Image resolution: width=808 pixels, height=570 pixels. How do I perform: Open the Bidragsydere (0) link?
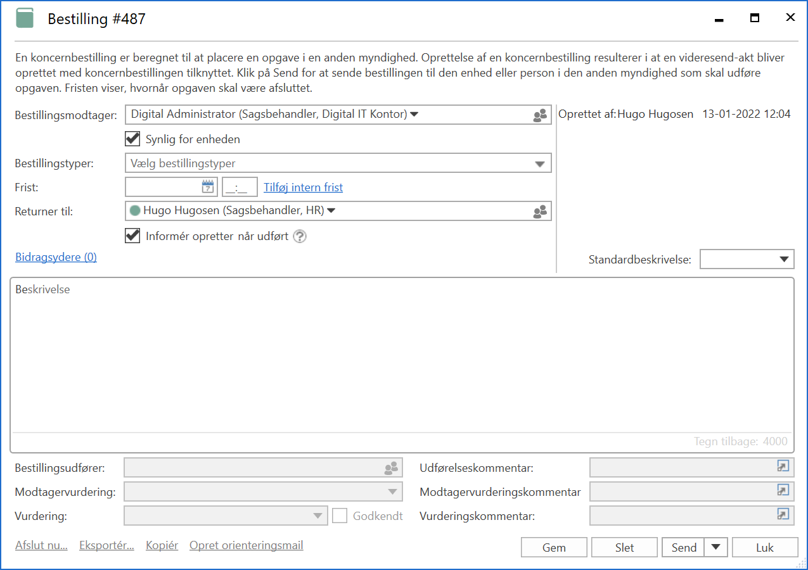click(x=56, y=257)
